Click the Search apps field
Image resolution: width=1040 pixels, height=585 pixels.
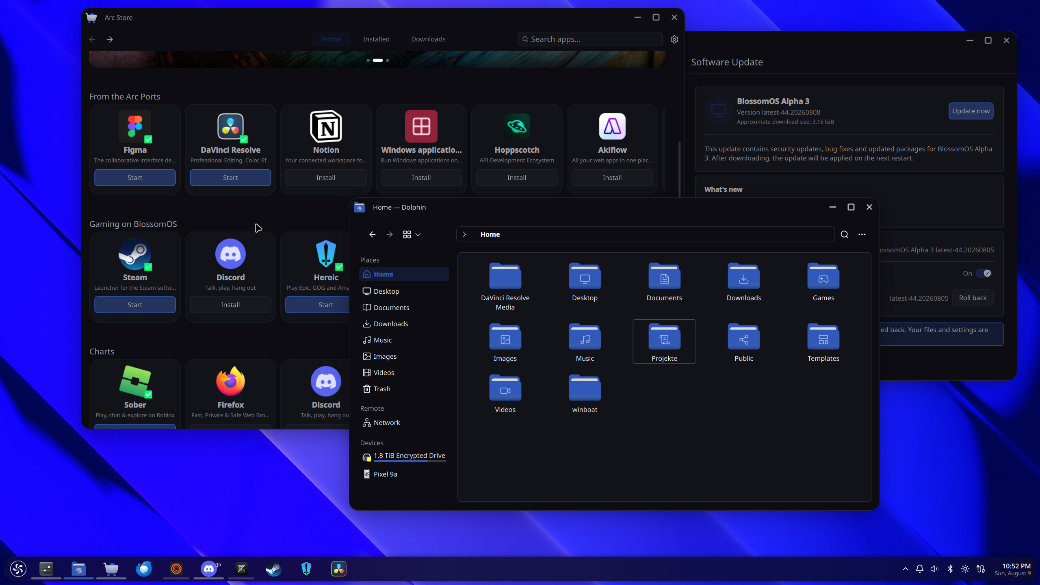[x=590, y=39]
